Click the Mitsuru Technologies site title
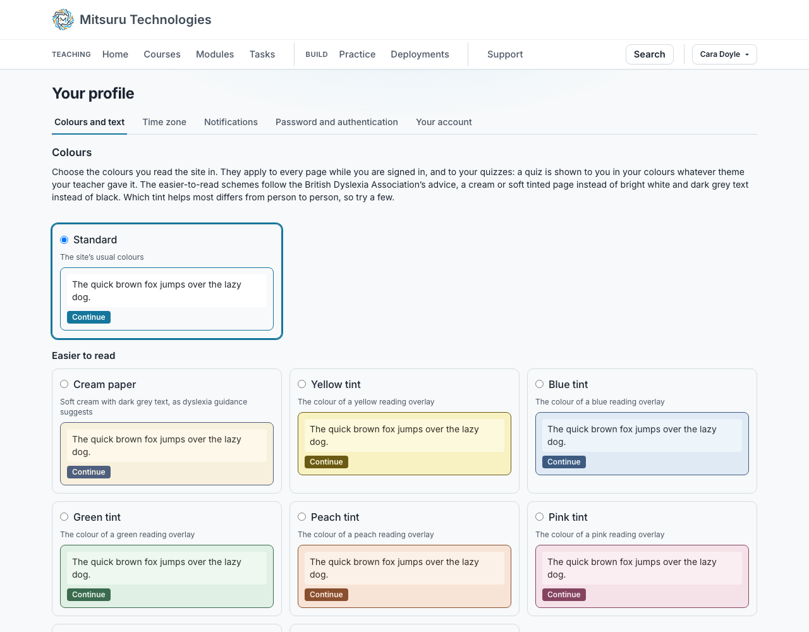 pos(145,20)
